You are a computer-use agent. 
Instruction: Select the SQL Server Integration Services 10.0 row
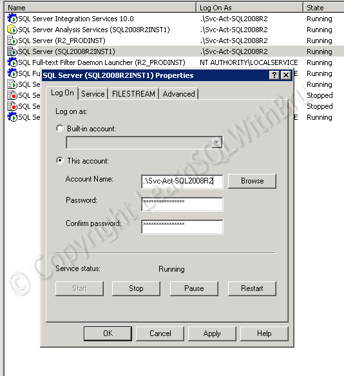pos(174,19)
